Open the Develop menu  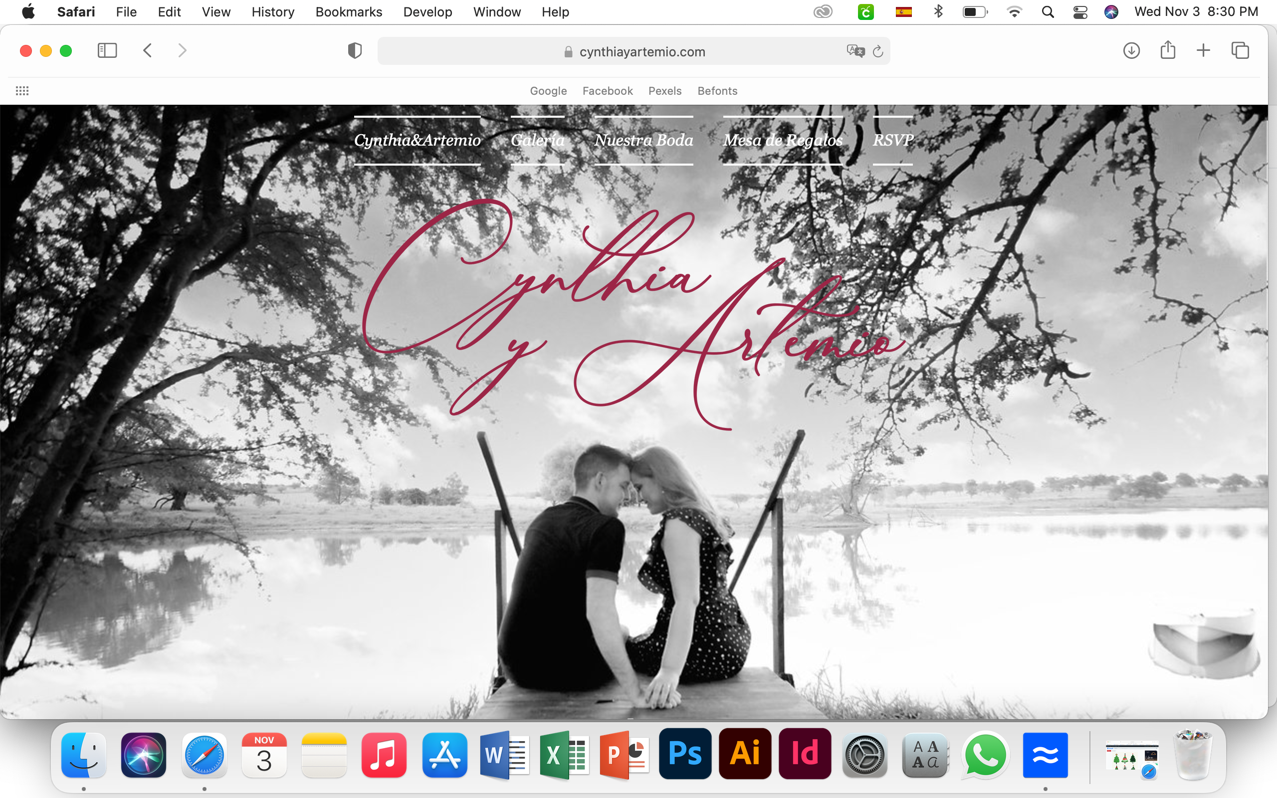[x=427, y=11]
